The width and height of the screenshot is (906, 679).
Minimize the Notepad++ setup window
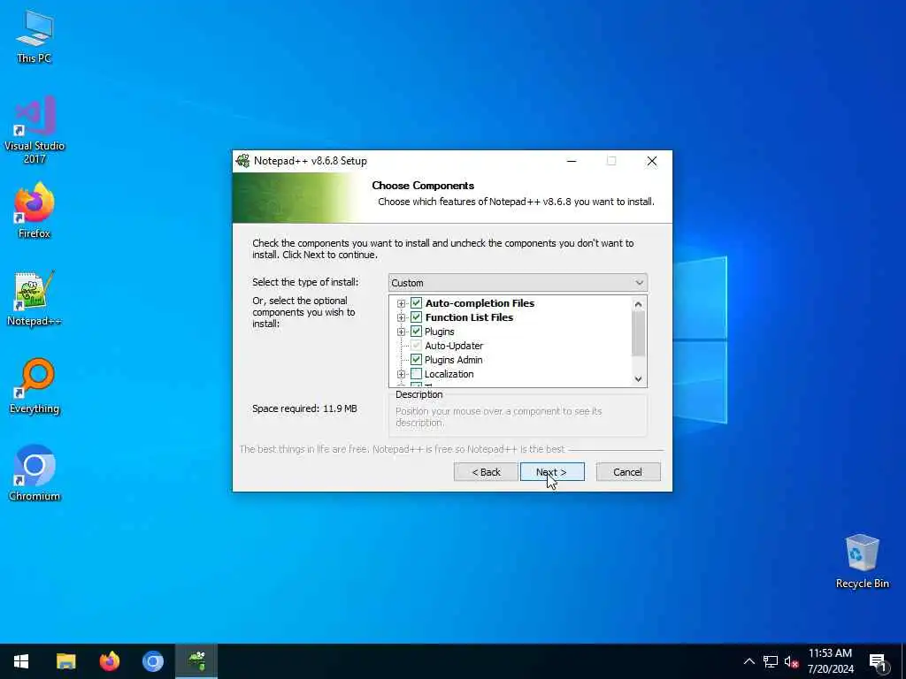tap(572, 161)
